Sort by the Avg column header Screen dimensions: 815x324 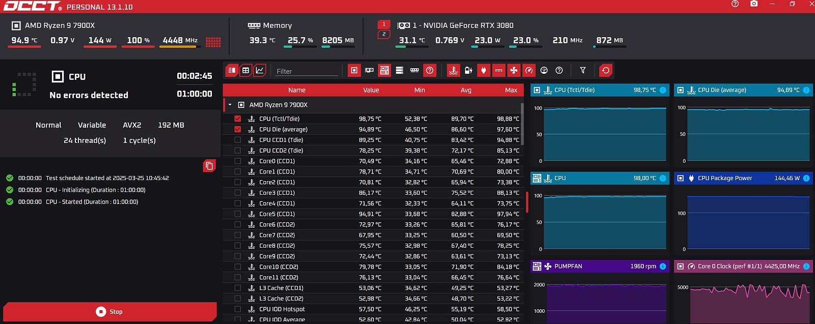(466, 90)
